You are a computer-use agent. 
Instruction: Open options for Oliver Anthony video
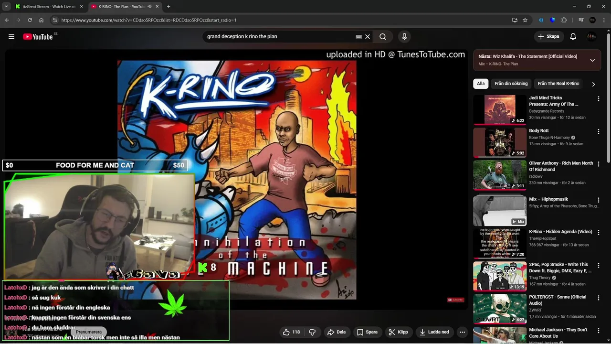coord(598,164)
